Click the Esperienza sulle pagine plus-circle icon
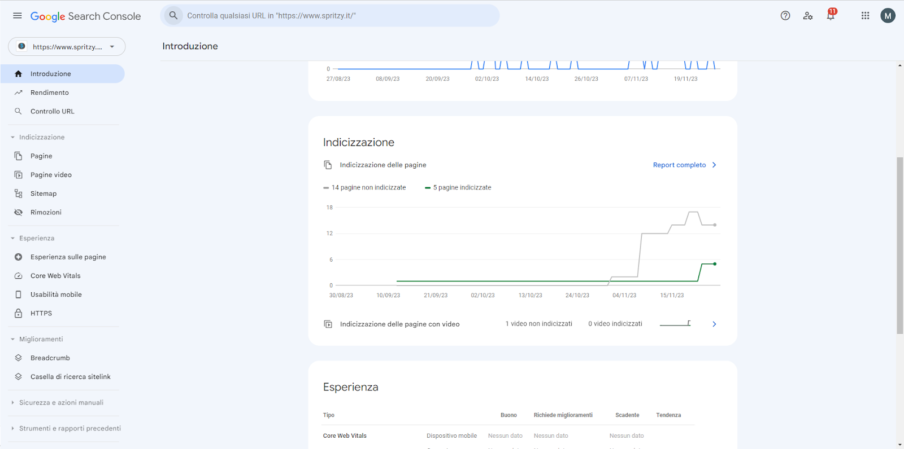This screenshot has height=449, width=904. pos(18,257)
